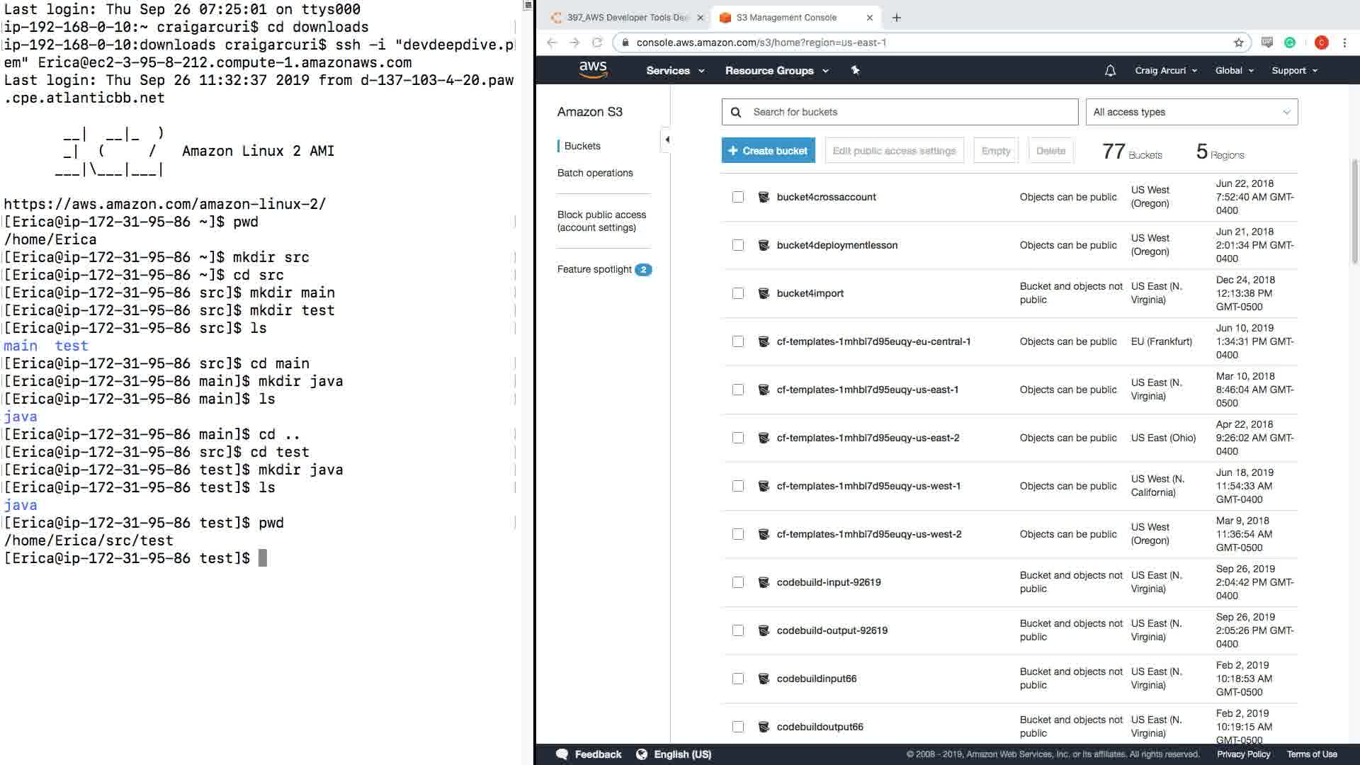Image resolution: width=1360 pixels, height=765 pixels.
Task: Expand the All access types dropdown
Action: 1191,112
